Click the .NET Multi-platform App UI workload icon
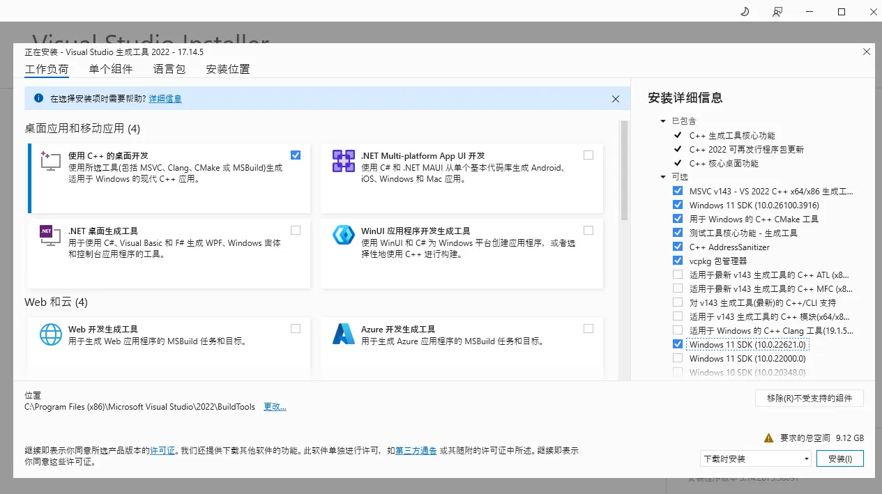The height and width of the screenshot is (494, 882). [344, 161]
